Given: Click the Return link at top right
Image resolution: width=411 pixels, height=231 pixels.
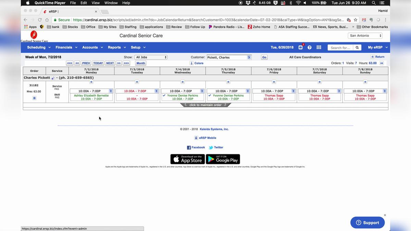Looking at the screenshot, I should [379, 57].
